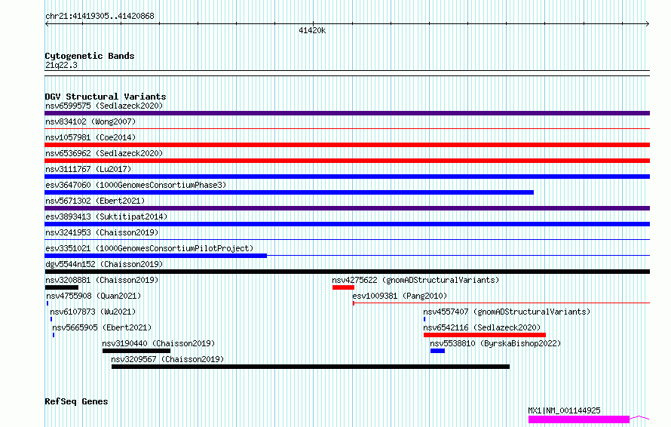
Task: Click the nsv6599575 (Sedlazeck2020) variant label
Action: click(104, 106)
